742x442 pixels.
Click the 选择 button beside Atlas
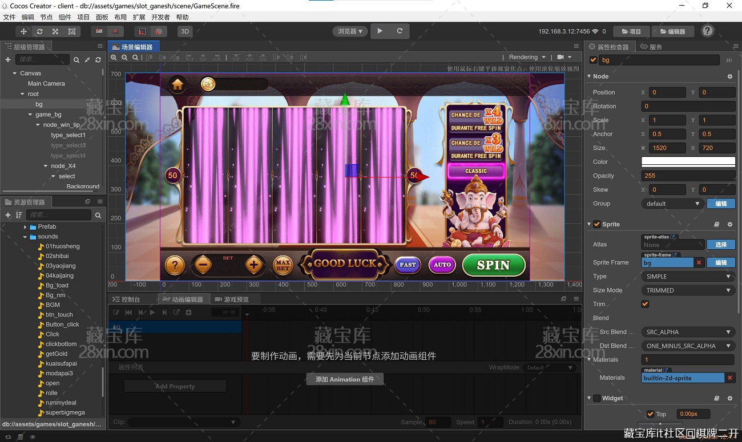pos(721,245)
